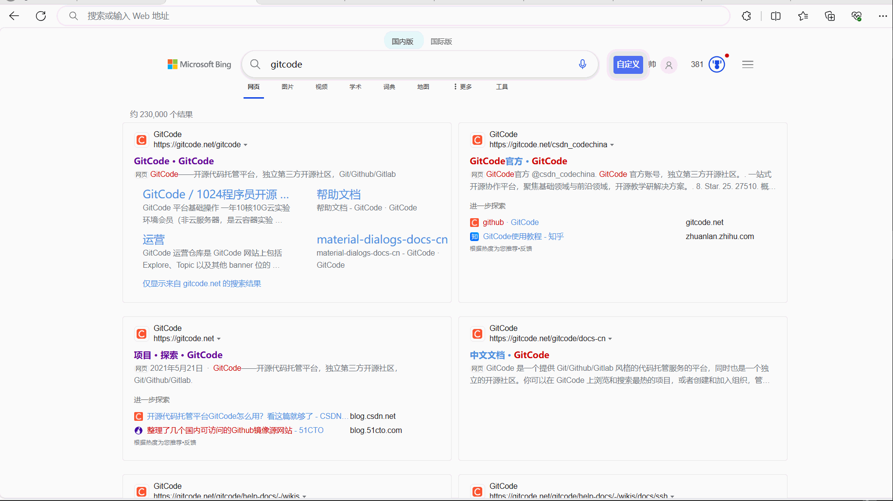Select the 地图 search tab
Image resolution: width=893 pixels, height=501 pixels.
[423, 86]
